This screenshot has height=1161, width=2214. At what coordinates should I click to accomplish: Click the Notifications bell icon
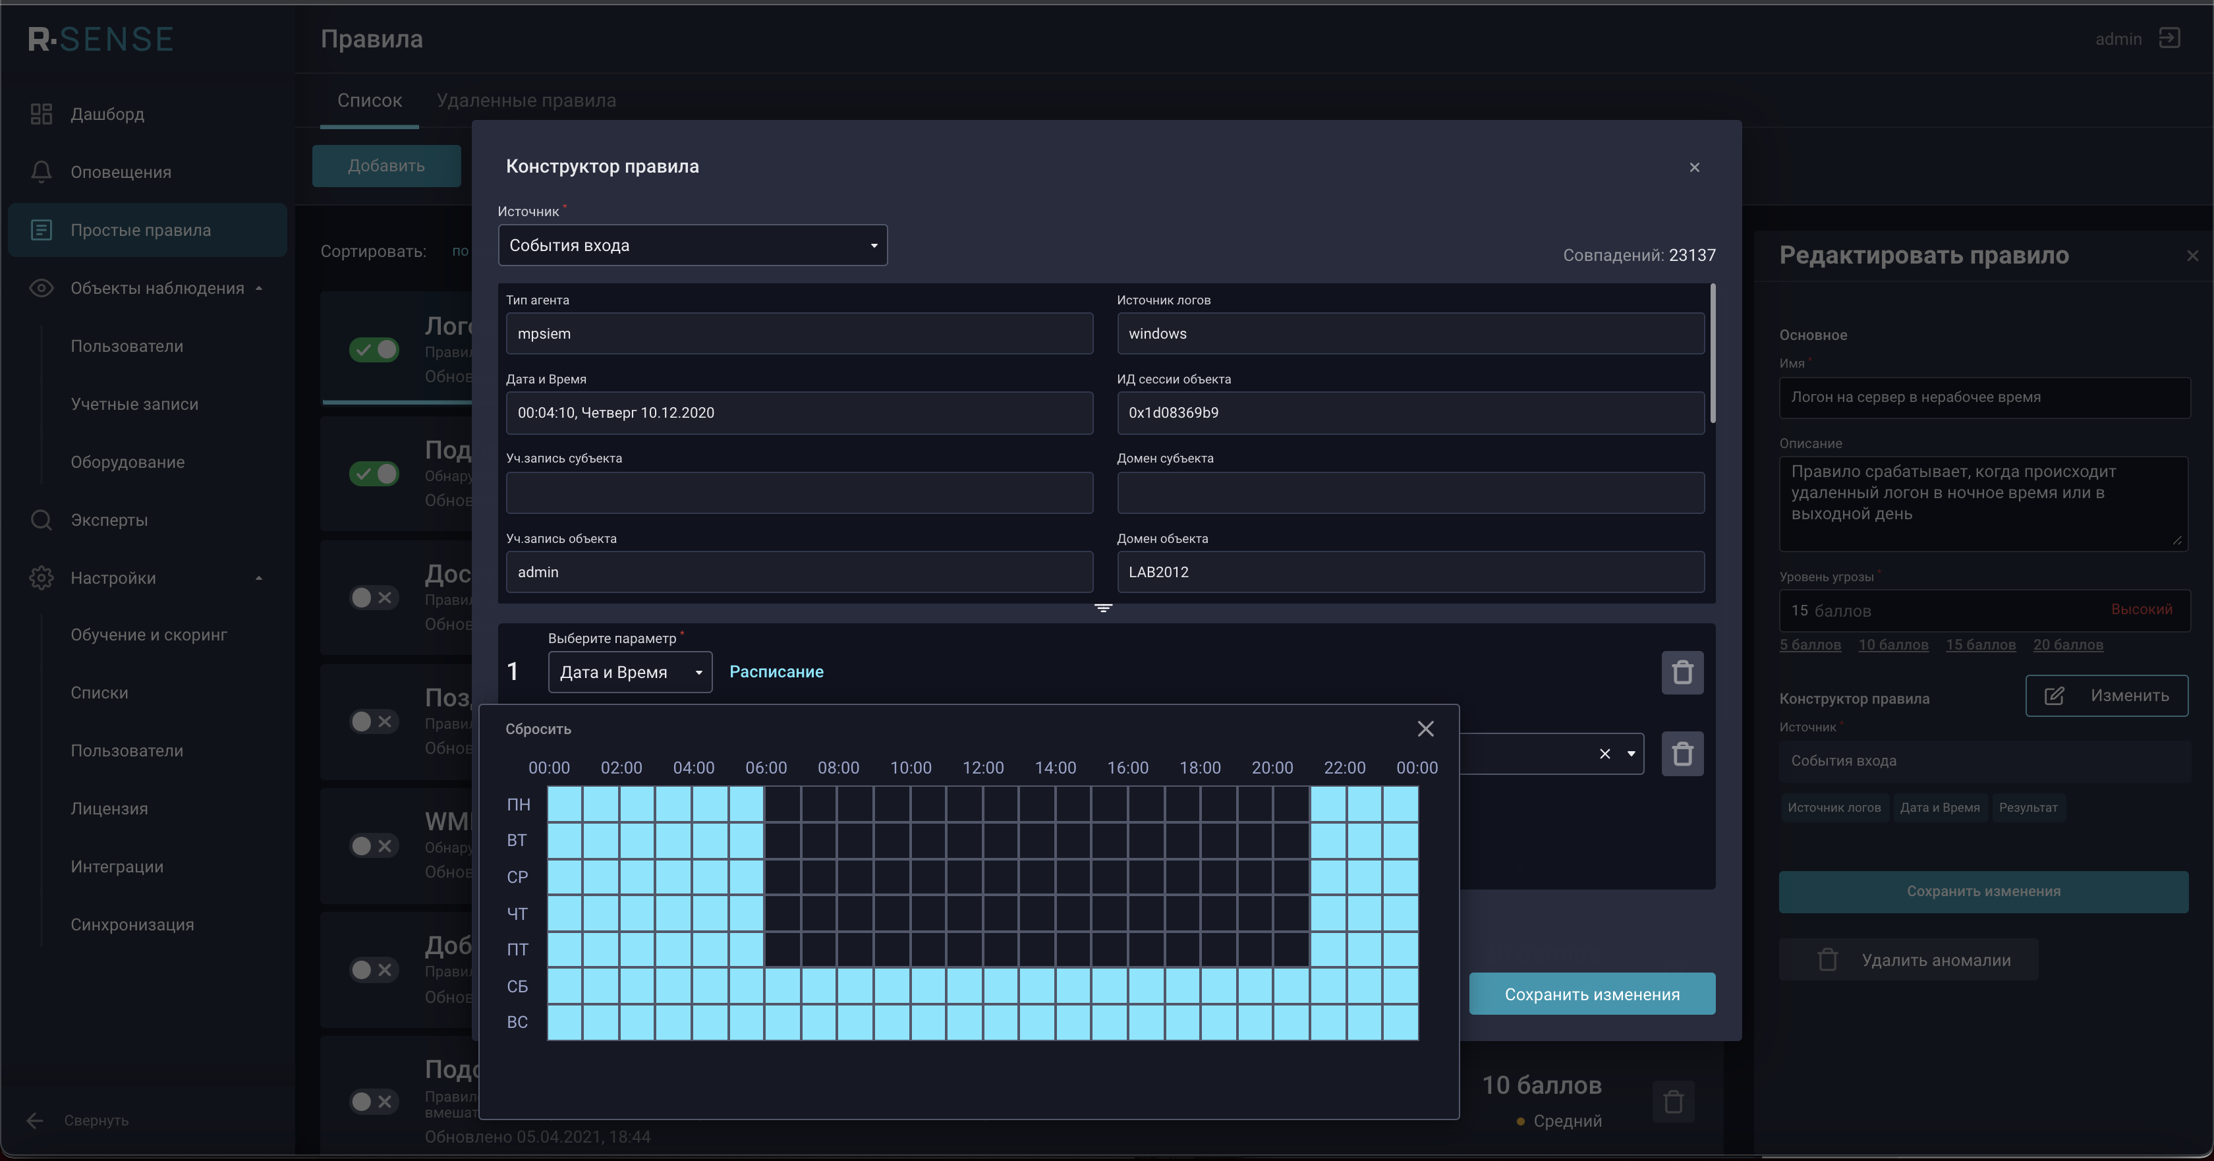click(x=42, y=172)
